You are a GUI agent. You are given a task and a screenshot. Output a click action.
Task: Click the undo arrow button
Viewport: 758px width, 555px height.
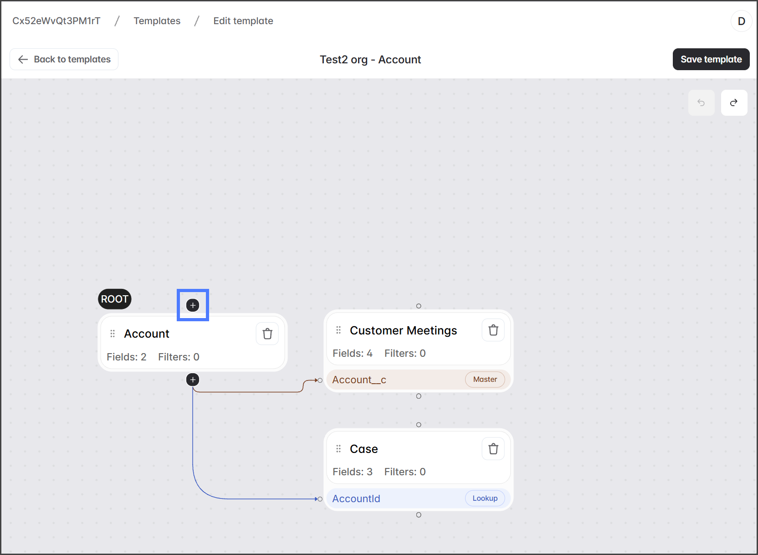pos(701,103)
